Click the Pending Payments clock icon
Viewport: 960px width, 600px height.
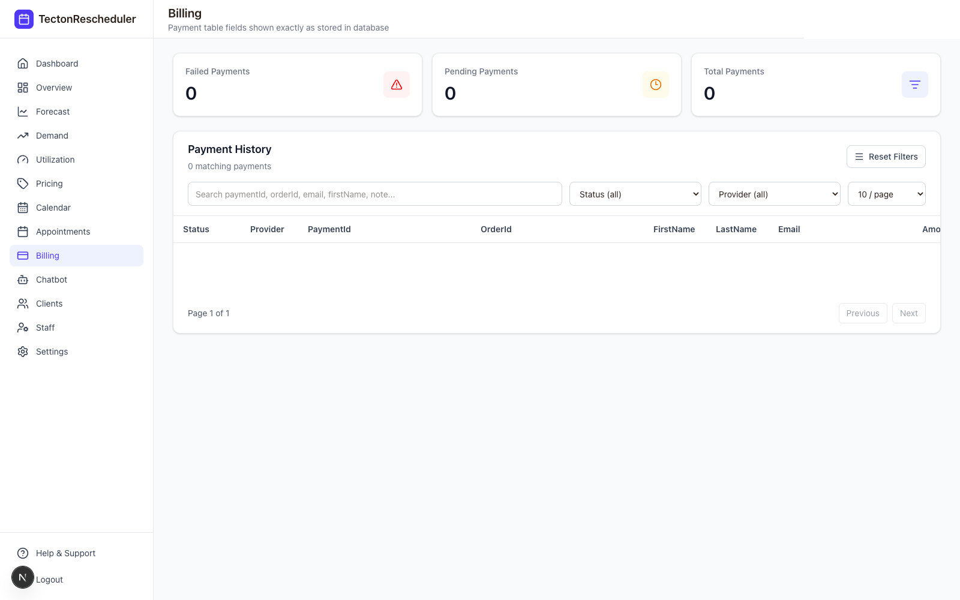(x=656, y=85)
